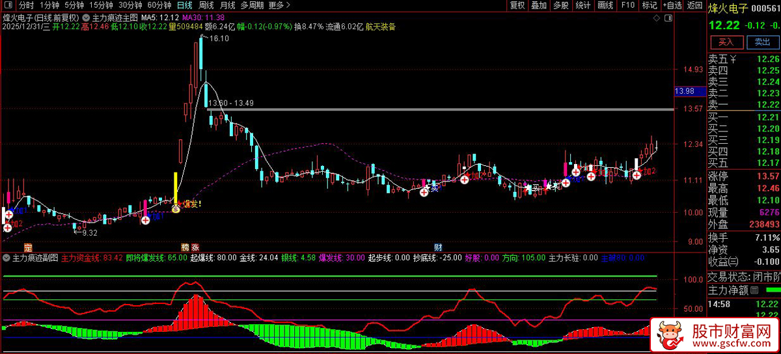Viewport: 781px width, 354px height.
Task: Click the 烽火电子 stock name in quote panel
Action: coord(728,8)
